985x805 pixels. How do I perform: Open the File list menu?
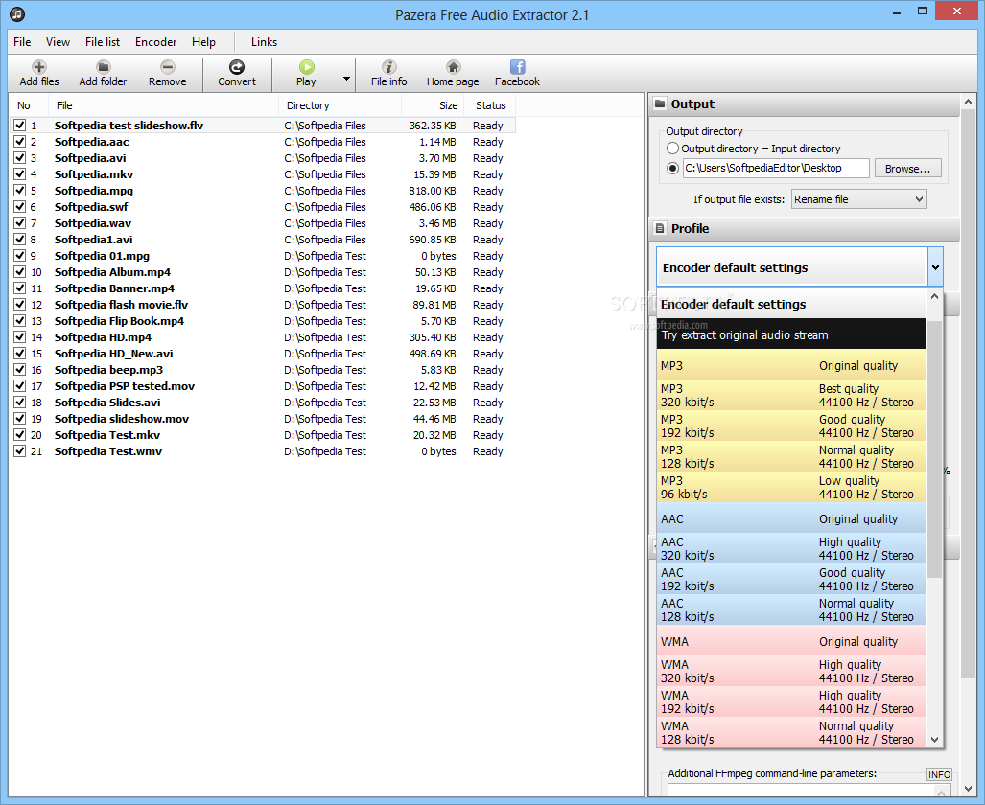[103, 42]
